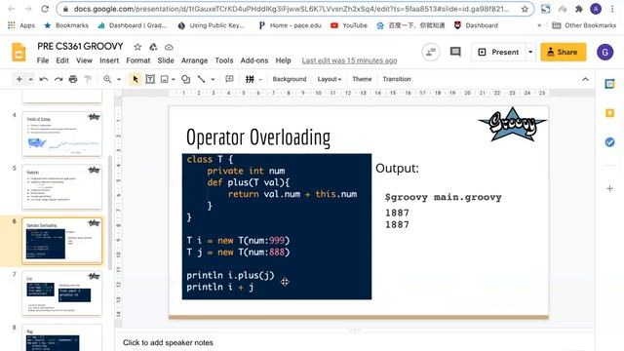This screenshot has height=351, width=624.
Task: Open the Keep notes side panel icon
Action: [x=609, y=113]
